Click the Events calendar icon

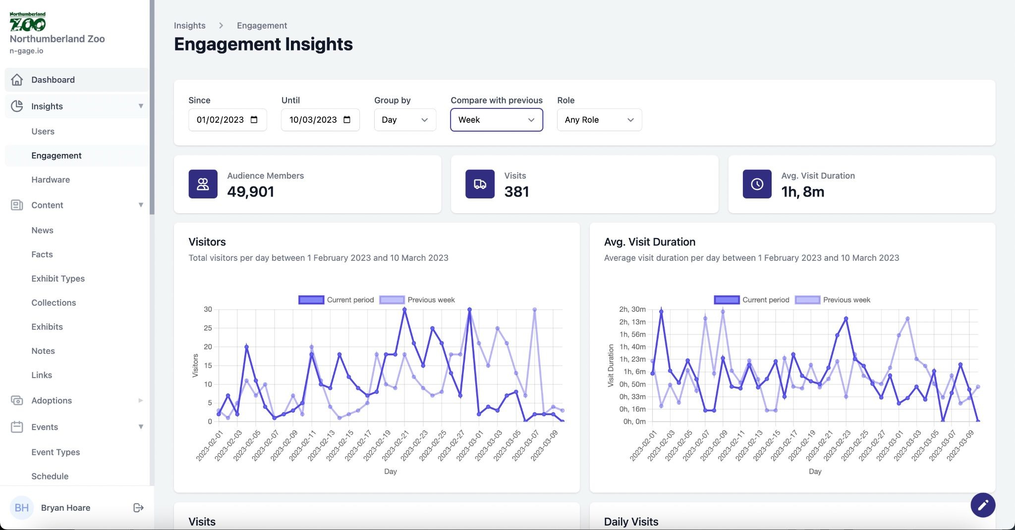(17, 427)
